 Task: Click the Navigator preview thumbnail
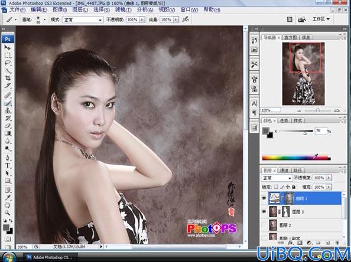click(x=303, y=74)
